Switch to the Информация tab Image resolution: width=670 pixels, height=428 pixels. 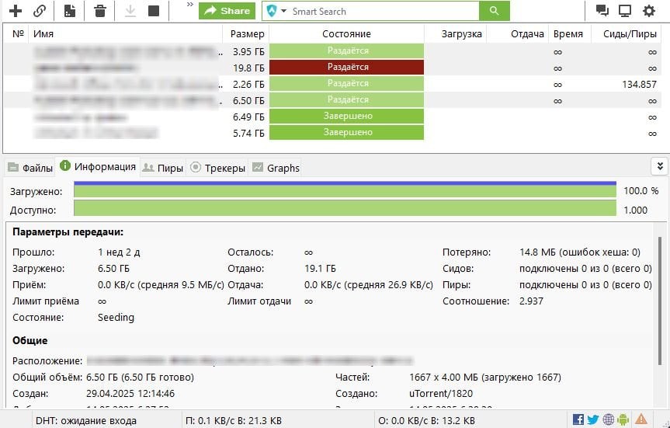coord(99,166)
